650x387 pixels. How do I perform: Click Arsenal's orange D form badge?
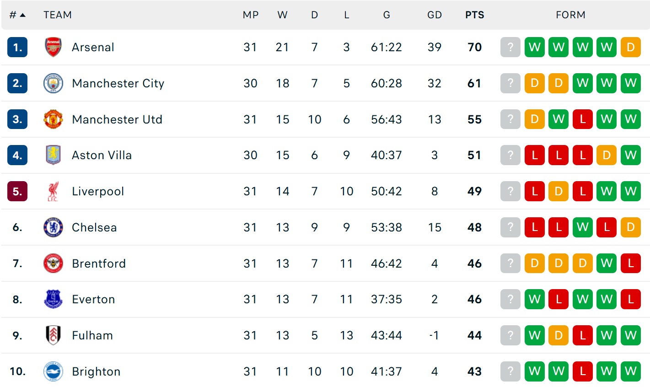(630, 47)
